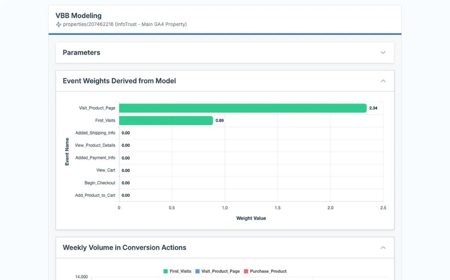This screenshot has height=280, width=450.
Task: Click the red Purchase_Product legend swatch
Action: (246, 271)
